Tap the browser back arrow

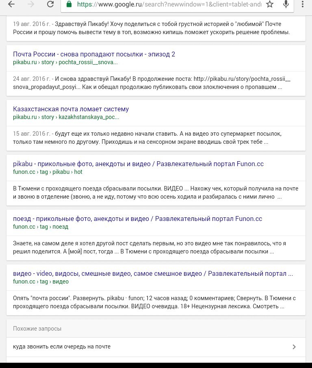tap(11, 4)
